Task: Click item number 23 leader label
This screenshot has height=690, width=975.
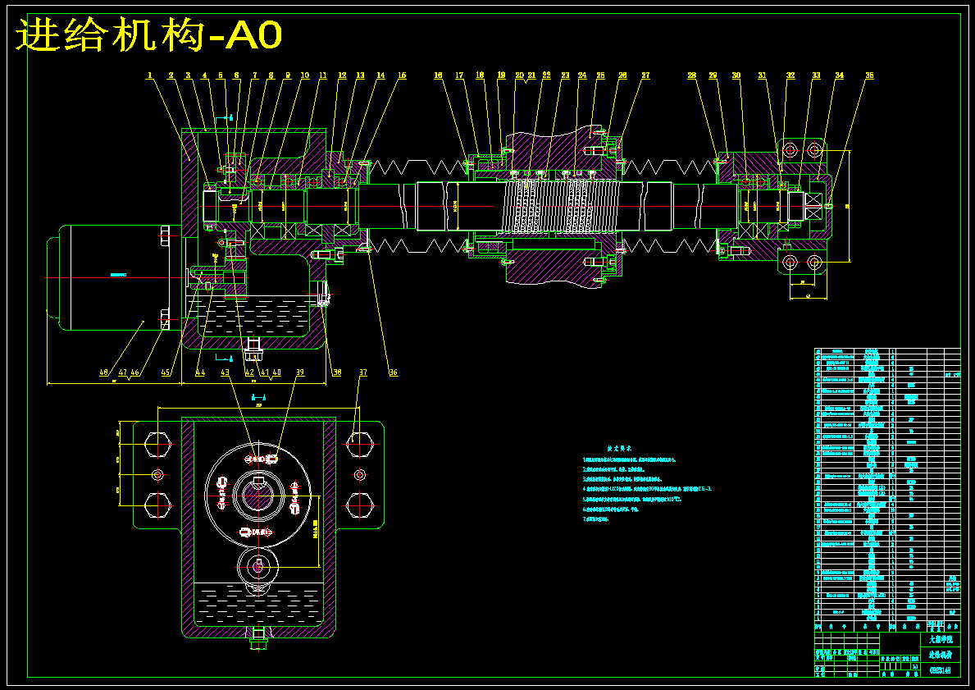Action: pos(565,76)
